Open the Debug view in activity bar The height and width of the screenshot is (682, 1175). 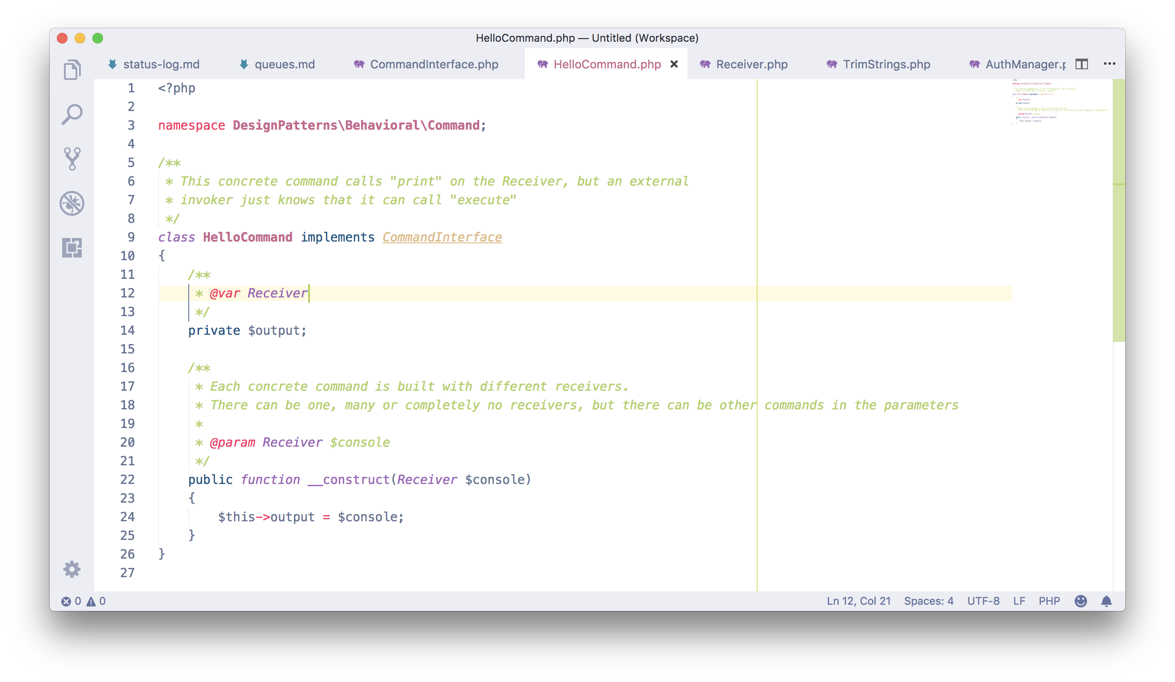click(72, 203)
